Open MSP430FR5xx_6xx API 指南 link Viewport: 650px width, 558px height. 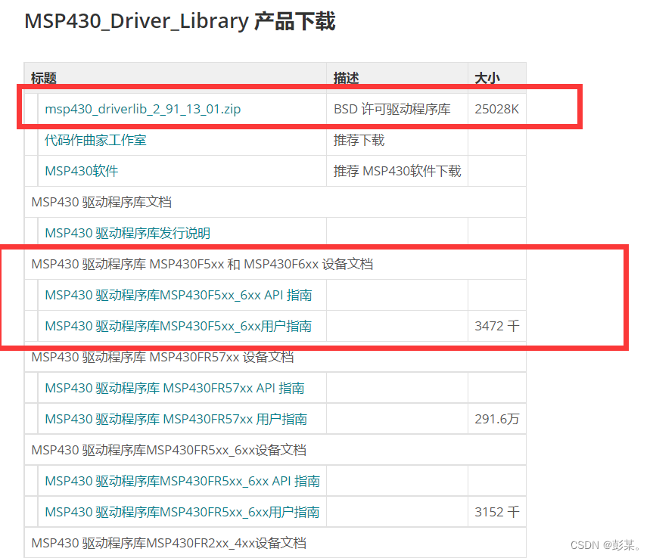pos(182,481)
